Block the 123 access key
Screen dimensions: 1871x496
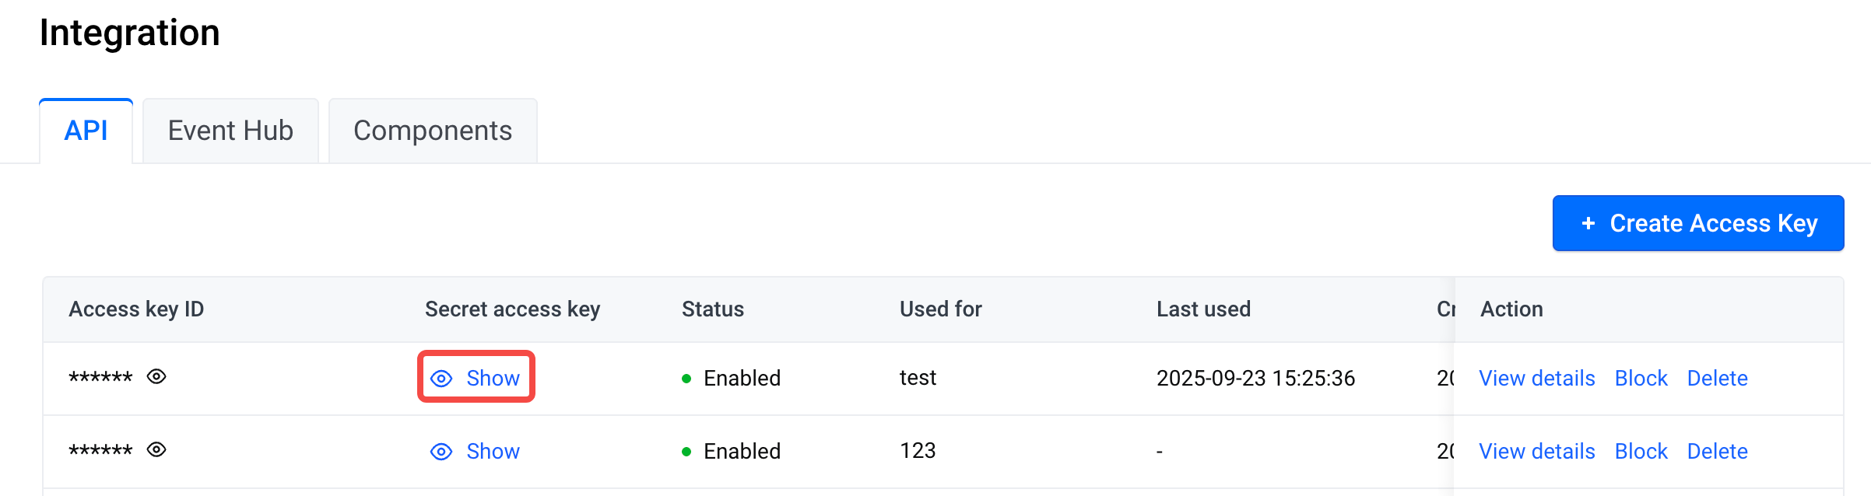[x=1641, y=451]
